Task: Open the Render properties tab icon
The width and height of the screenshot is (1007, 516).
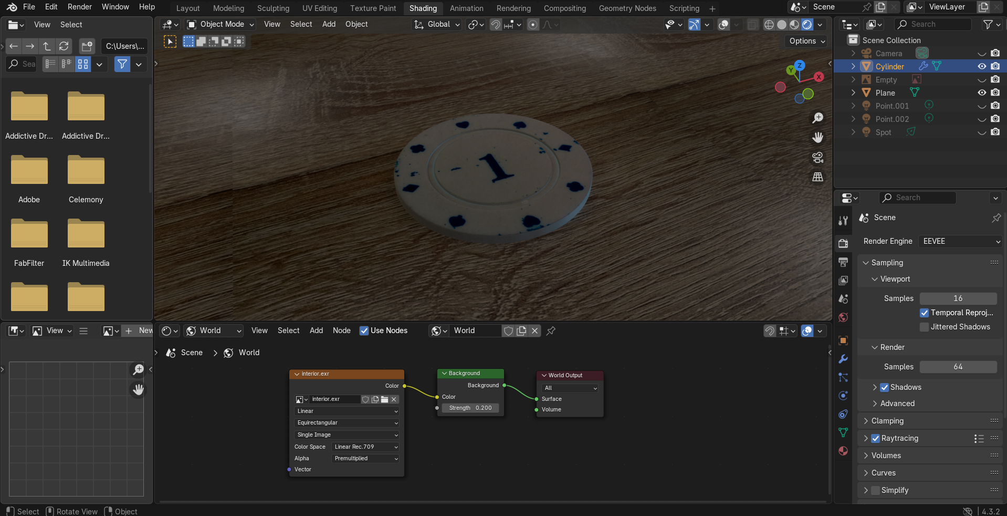Action: (x=843, y=243)
